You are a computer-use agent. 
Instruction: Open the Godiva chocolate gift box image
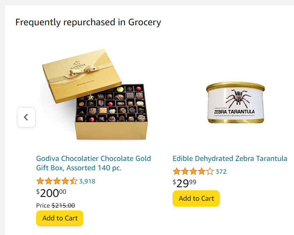click(x=94, y=94)
